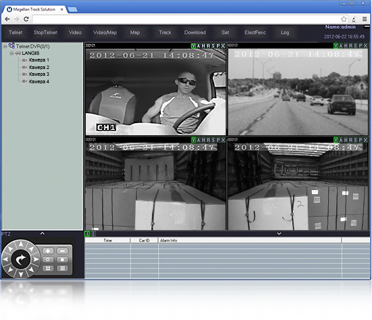Select the 8-view layout button above alarm table
372x320 pixels.
[93, 234]
